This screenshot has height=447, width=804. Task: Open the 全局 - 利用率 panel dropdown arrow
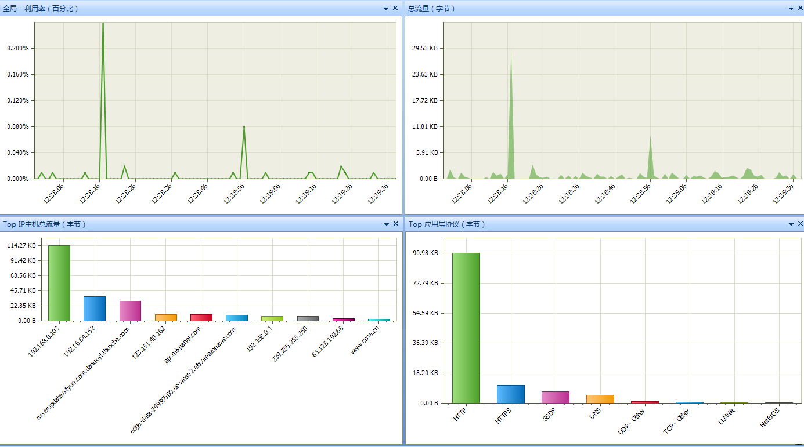click(x=386, y=9)
